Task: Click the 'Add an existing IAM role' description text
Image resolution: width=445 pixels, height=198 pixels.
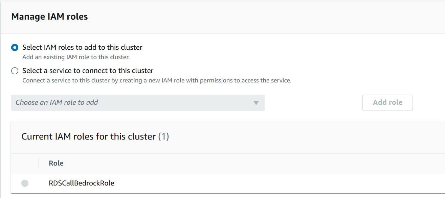Action: pos(76,57)
